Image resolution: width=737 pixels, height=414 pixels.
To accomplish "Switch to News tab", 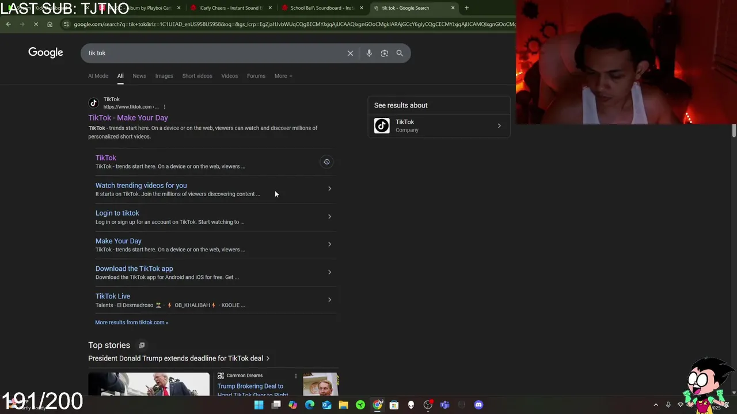I will click(x=139, y=76).
